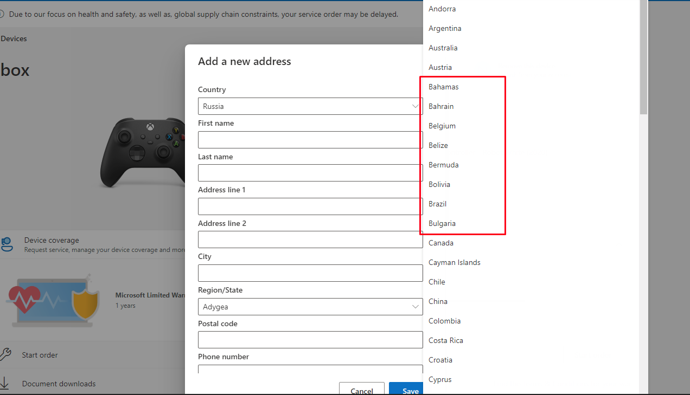Focus the Address line 1 field
This screenshot has width=690, height=395.
[x=310, y=206]
